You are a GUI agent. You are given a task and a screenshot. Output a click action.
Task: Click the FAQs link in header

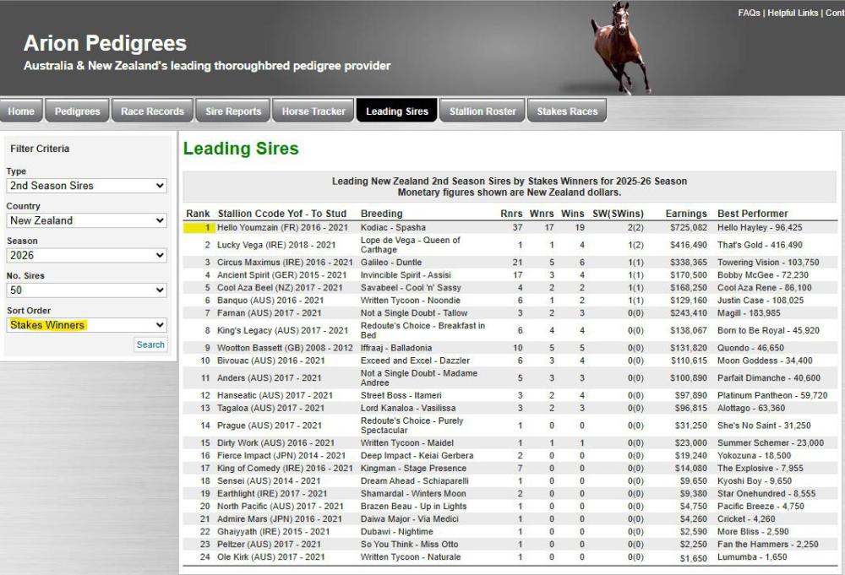click(749, 13)
